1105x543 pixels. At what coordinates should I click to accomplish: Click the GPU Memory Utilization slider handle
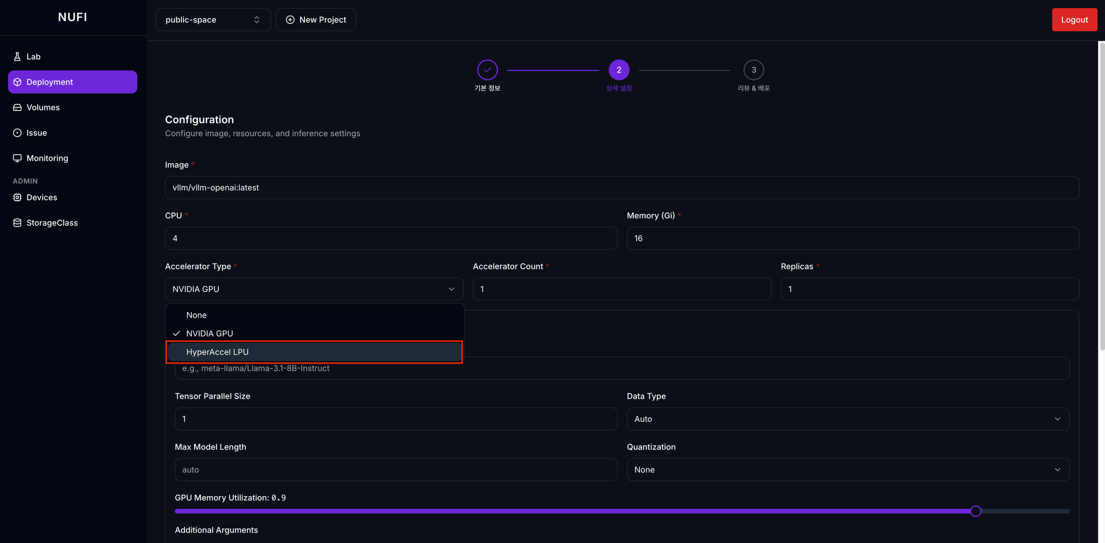976,511
